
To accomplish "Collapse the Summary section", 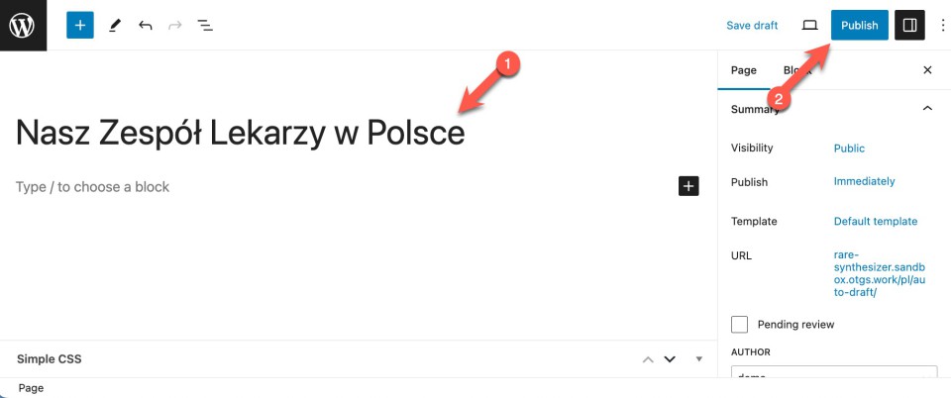I will click(x=927, y=109).
